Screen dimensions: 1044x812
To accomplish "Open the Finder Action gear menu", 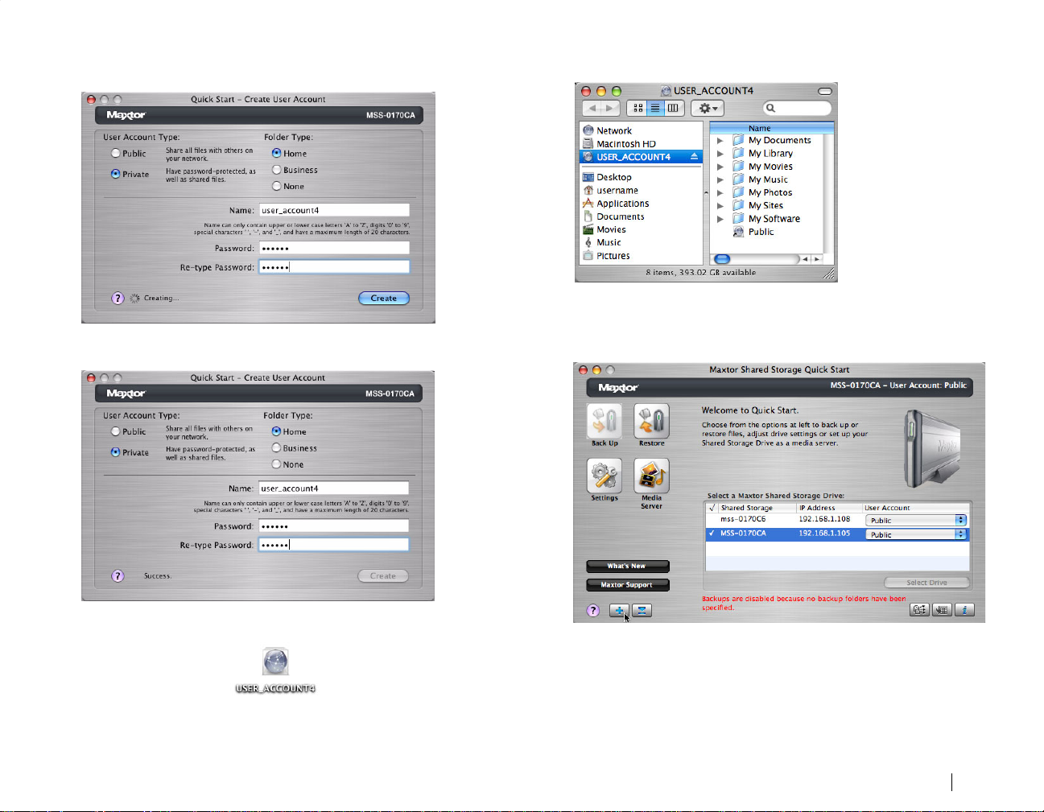I will pos(708,108).
